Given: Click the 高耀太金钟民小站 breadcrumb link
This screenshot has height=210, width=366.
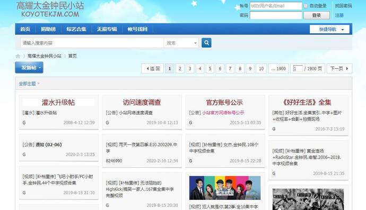Looking at the screenshot, I should (45, 56).
